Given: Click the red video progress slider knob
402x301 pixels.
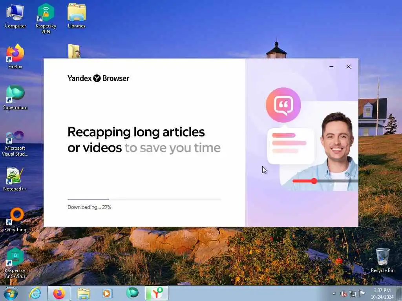Looking at the screenshot, I should point(314,181).
